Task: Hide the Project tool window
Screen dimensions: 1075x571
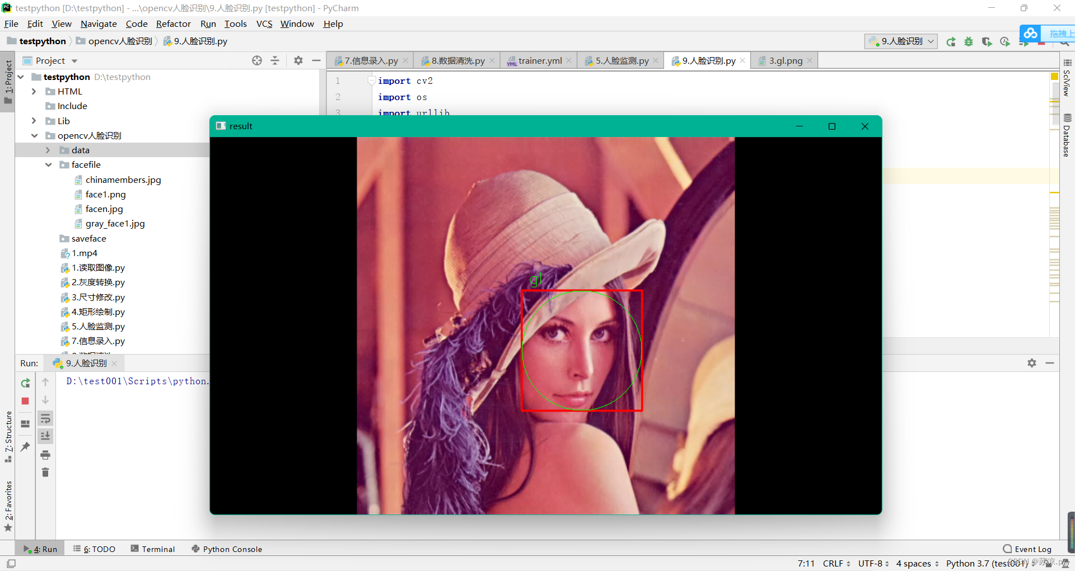Action: [x=316, y=60]
